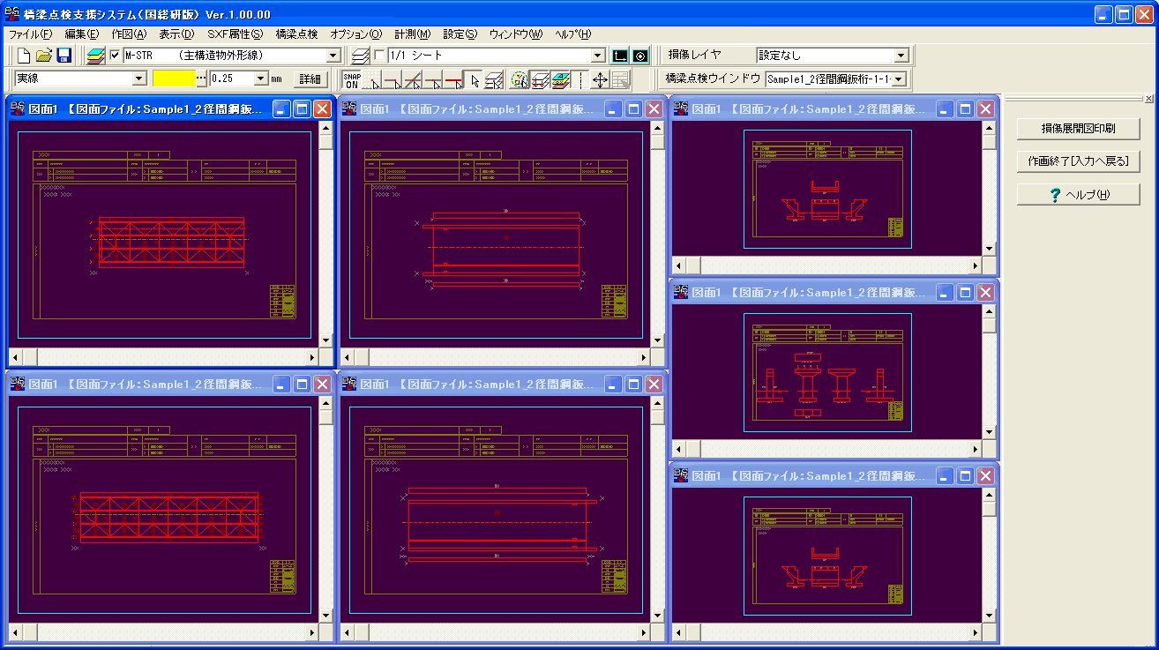This screenshot has width=1159, height=650.
Task: Toggle the M-STR layer checkbox
Action: (115, 56)
